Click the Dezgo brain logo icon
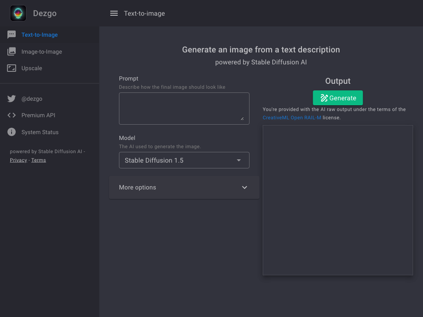 (18, 13)
